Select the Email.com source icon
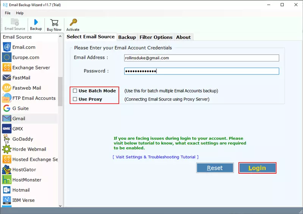303x214 pixels. 7,47
